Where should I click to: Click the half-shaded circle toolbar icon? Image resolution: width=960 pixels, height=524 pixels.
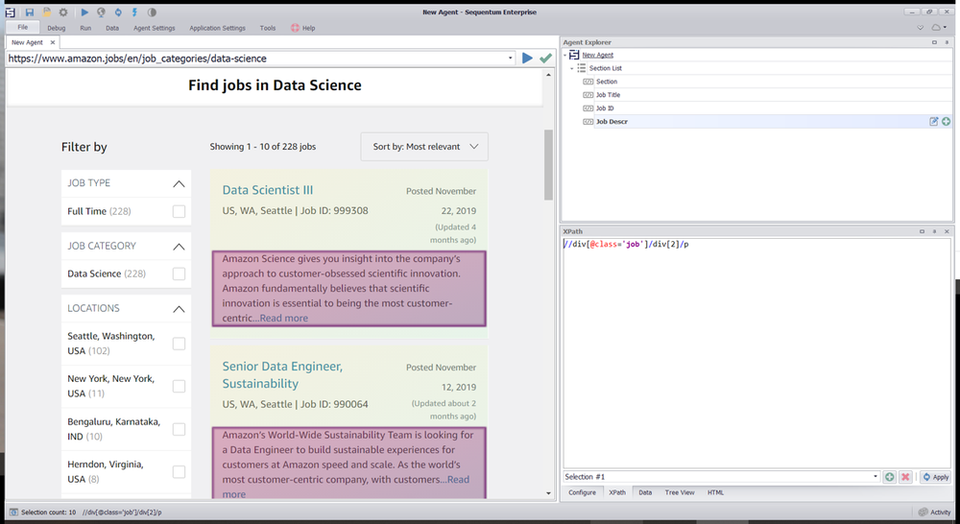click(152, 12)
